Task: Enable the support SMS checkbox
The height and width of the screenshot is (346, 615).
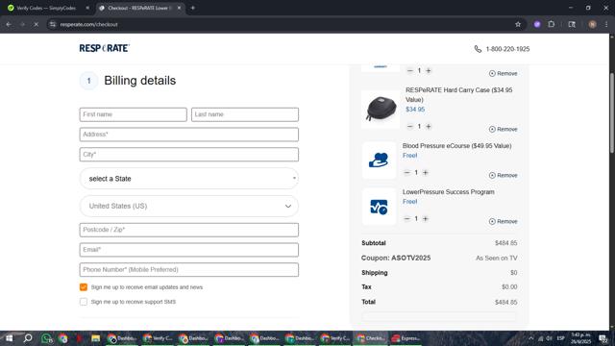Action: (x=84, y=302)
